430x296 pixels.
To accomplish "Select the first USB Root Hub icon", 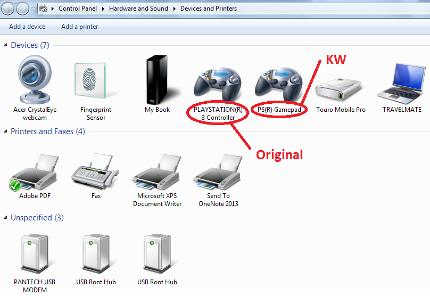I will pyautogui.click(x=96, y=253).
